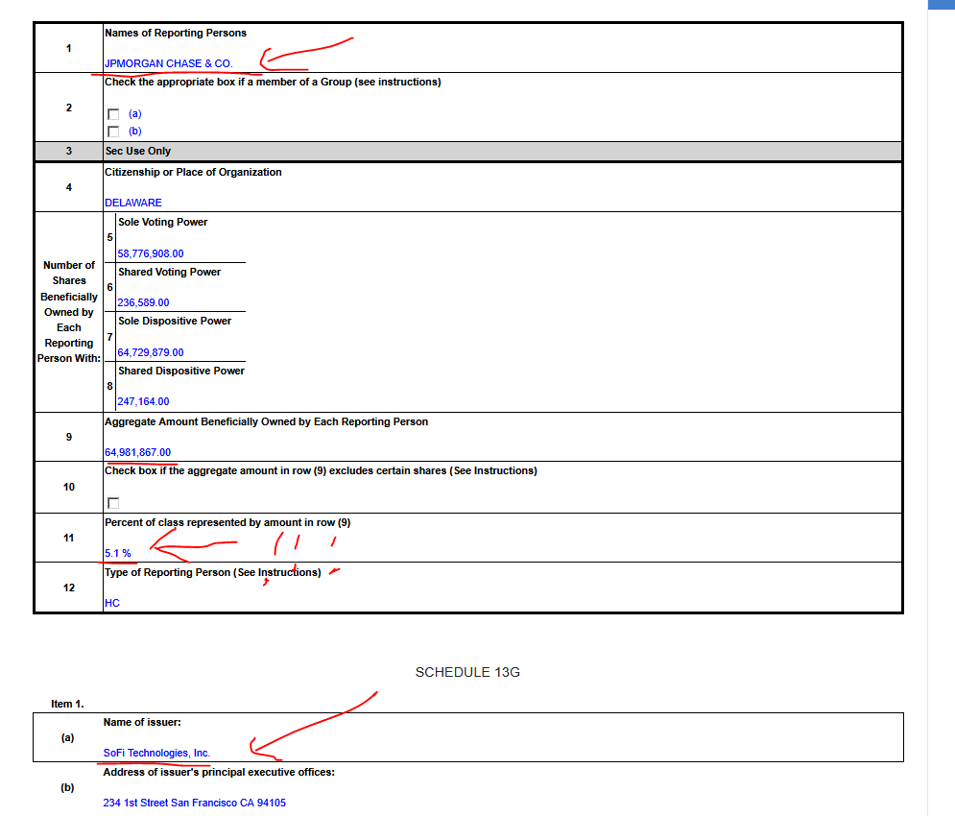Click the issuer address 234 1st Street
Viewport: 955px width, 816px height.
(194, 803)
